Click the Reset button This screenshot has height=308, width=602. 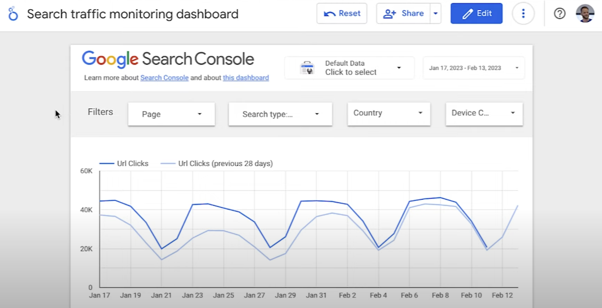click(342, 14)
